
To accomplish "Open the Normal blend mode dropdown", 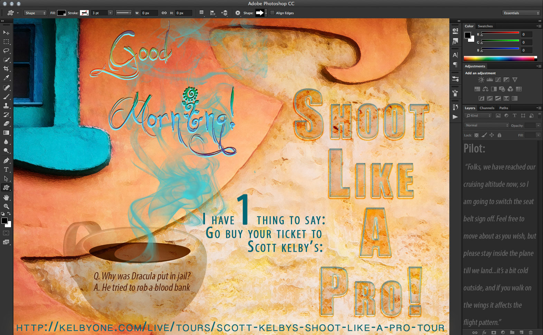I will tap(487, 125).
